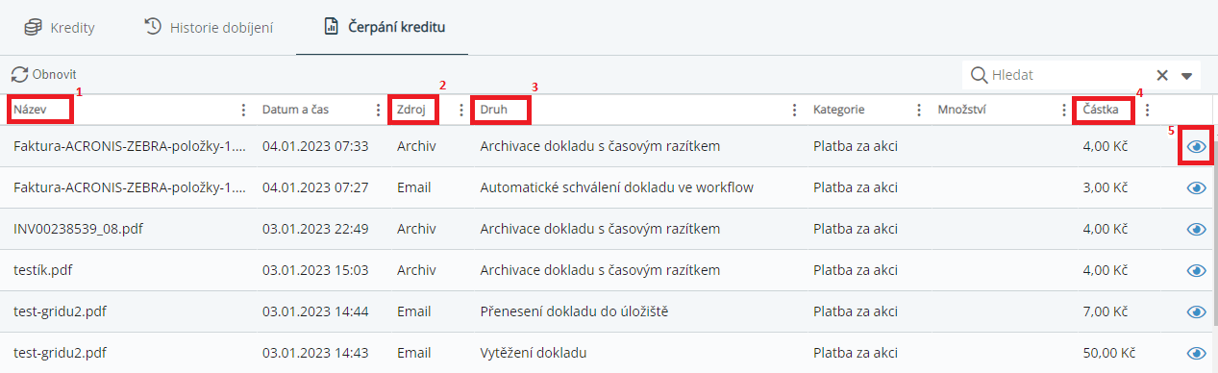Show testik.pdf details via eye icon
The width and height of the screenshot is (1218, 373).
[1196, 270]
